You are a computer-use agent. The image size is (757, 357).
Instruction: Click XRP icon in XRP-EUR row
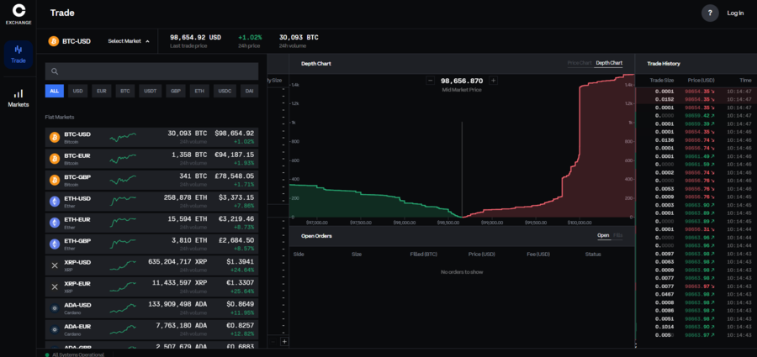tap(55, 286)
